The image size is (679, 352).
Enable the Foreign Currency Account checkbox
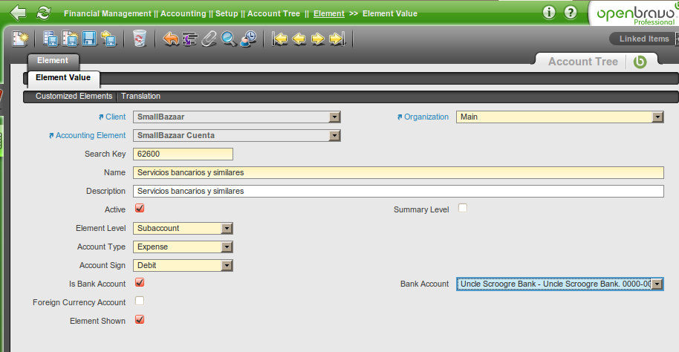[x=140, y=301]
